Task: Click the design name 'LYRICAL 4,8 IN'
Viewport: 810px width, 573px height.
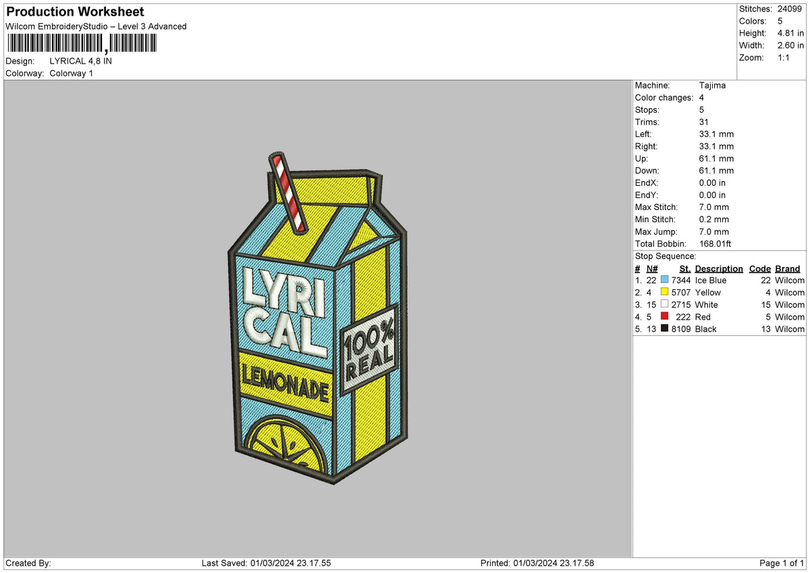Action: click(x=81, y=61)
